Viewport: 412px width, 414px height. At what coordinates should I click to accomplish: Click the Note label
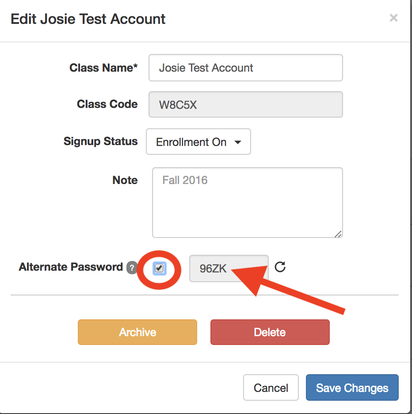pos(125,180)
